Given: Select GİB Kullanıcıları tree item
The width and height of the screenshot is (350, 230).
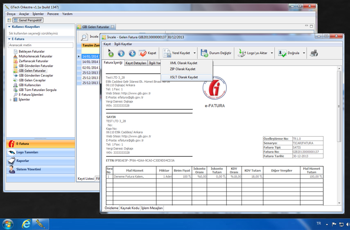Looking at the screenshot, I should [x=30, y=85].
